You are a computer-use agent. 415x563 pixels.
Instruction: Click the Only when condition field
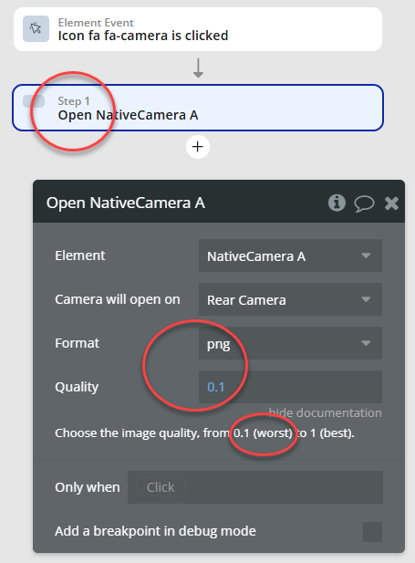[255, 487]
